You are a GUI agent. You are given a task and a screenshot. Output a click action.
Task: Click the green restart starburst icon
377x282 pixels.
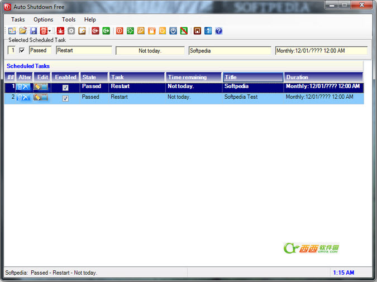pos(130,31)
